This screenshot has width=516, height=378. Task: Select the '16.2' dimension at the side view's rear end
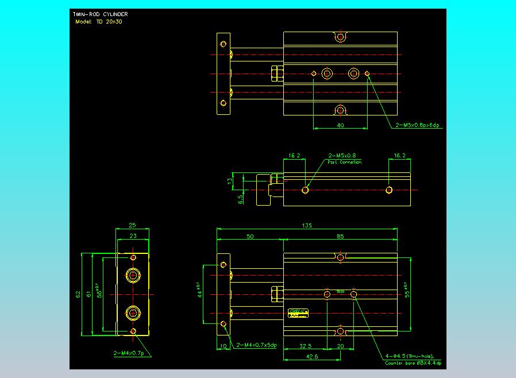pos(399,155)
